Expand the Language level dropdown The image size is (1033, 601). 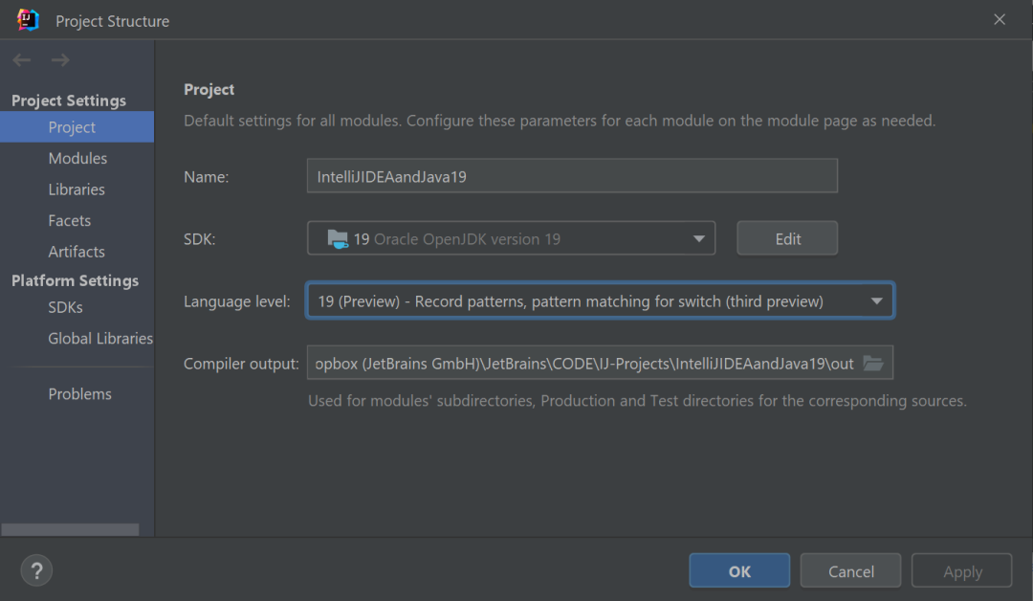tap(600, 300)
